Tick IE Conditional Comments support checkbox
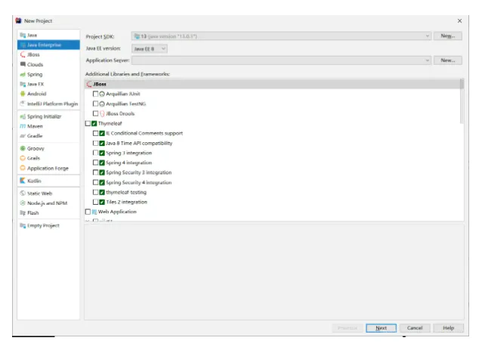This screenshot has height=347, width=482. tap(96, 133)
